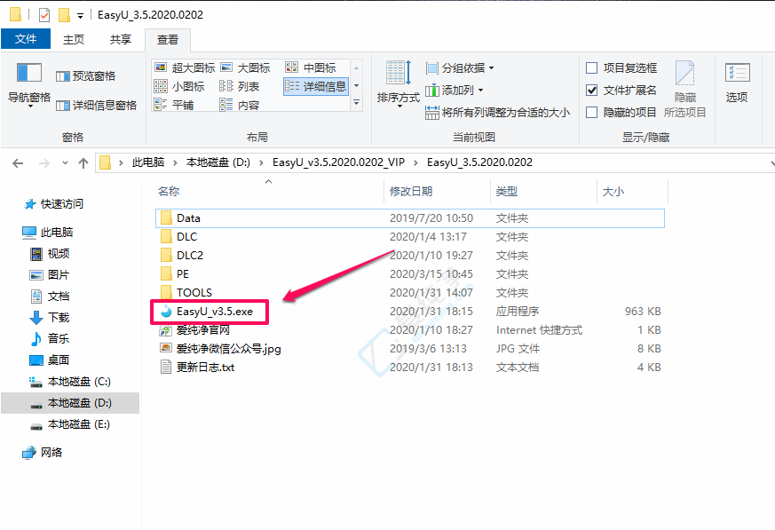Click the back navigation arrow
The image size is (775, 530).
(18, 163)
